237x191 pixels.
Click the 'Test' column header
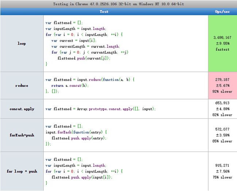click(104, 12)
